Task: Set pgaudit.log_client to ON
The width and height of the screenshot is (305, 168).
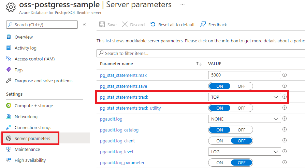Action: (x=220, y=141)
